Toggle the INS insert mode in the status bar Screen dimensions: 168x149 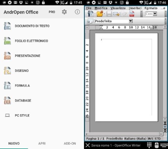151,138
